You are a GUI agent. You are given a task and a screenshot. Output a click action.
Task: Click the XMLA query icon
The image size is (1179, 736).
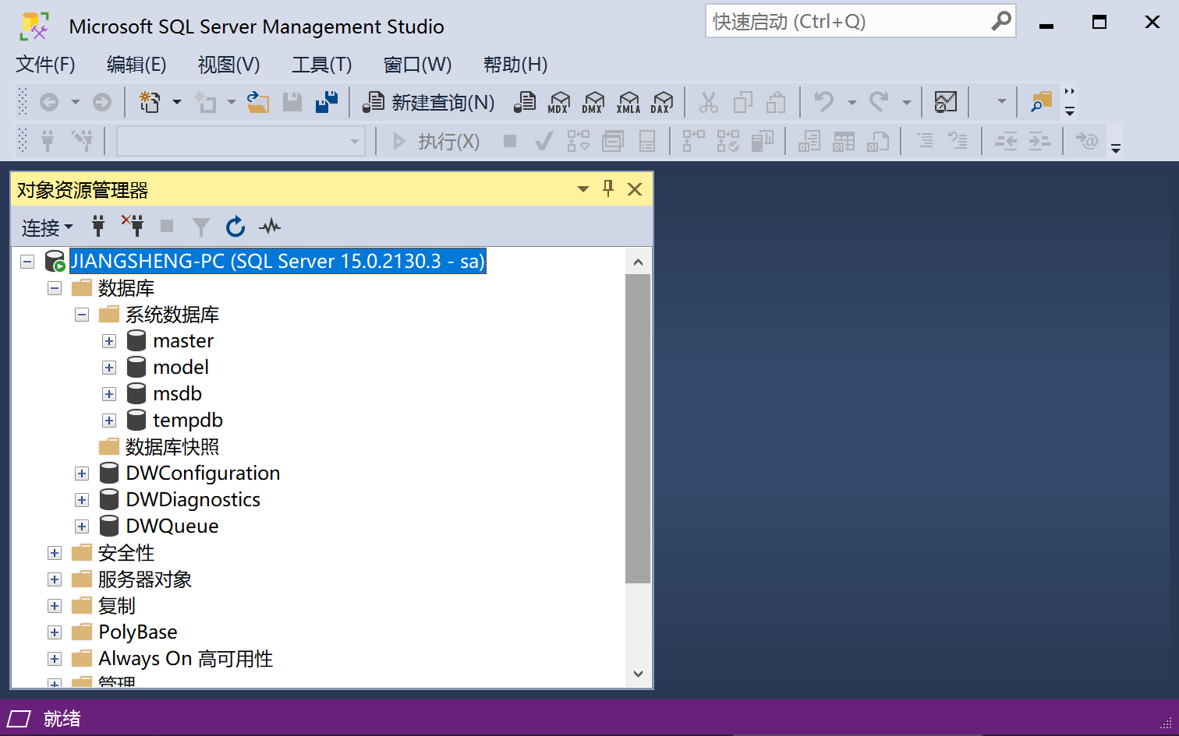tap(628, 102)
